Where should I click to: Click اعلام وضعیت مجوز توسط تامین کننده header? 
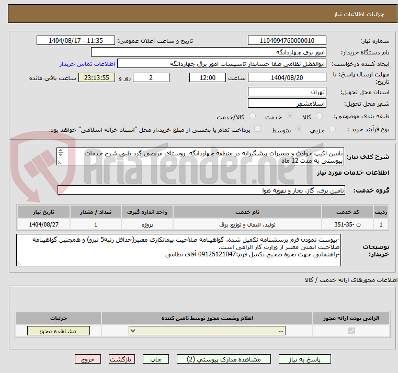[207, 318]
